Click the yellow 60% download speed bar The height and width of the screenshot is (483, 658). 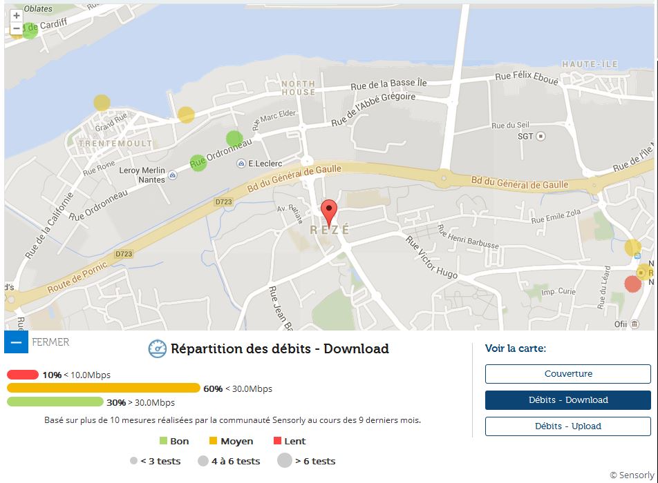click(104, 388)
